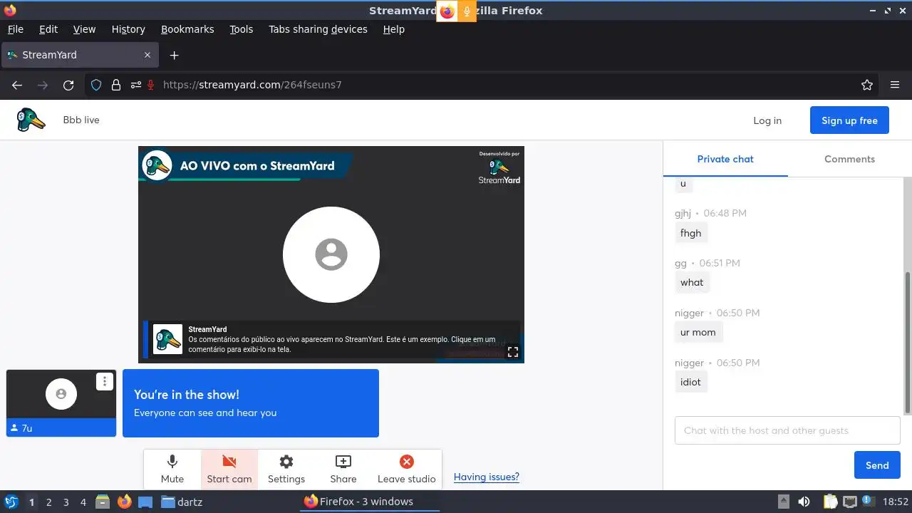The width and height of the screenshot is (912, 513).
Task: Expand the hidden tray icons arrow
Action: coord(783,502)
